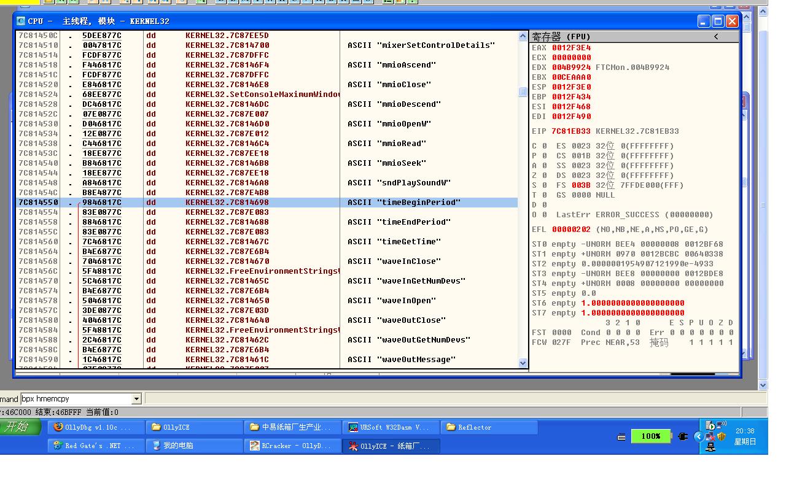
Task: Click the 寄存器 (FPU) header bar
Action: click(634, 37)
